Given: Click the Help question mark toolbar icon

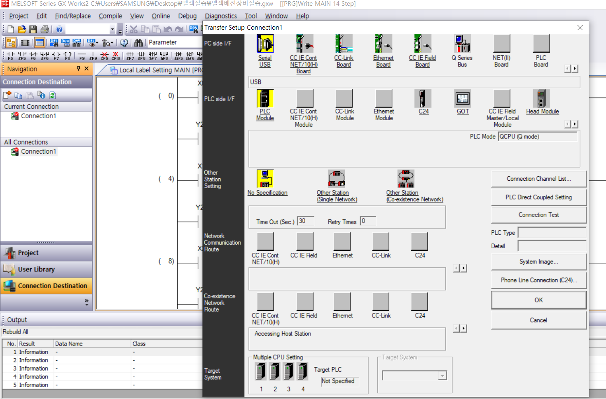Looking at the screenshot, I should pyautogui.click(x=59, y=29).
